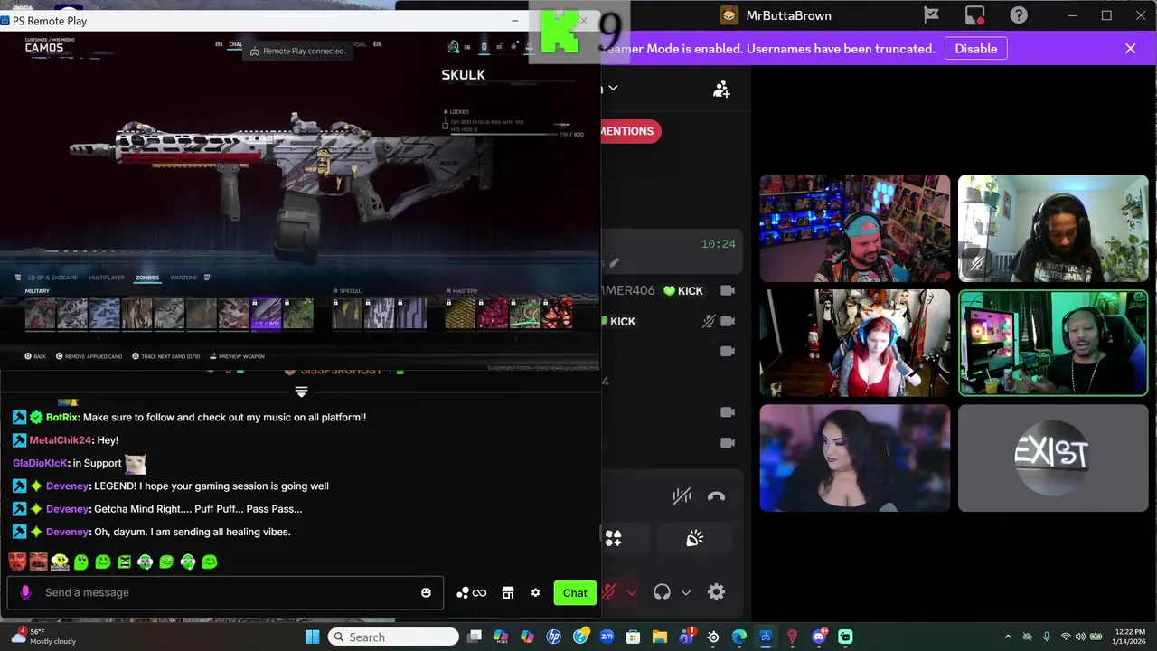The height and width of the screenshot is (651, 1157).
Task: Click the EXIST avatar video tile
Action: pyautogui.click(x=1053, y=458)
